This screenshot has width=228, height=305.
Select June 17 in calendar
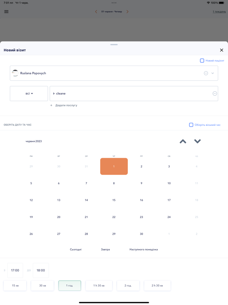[x=169, y=200]
